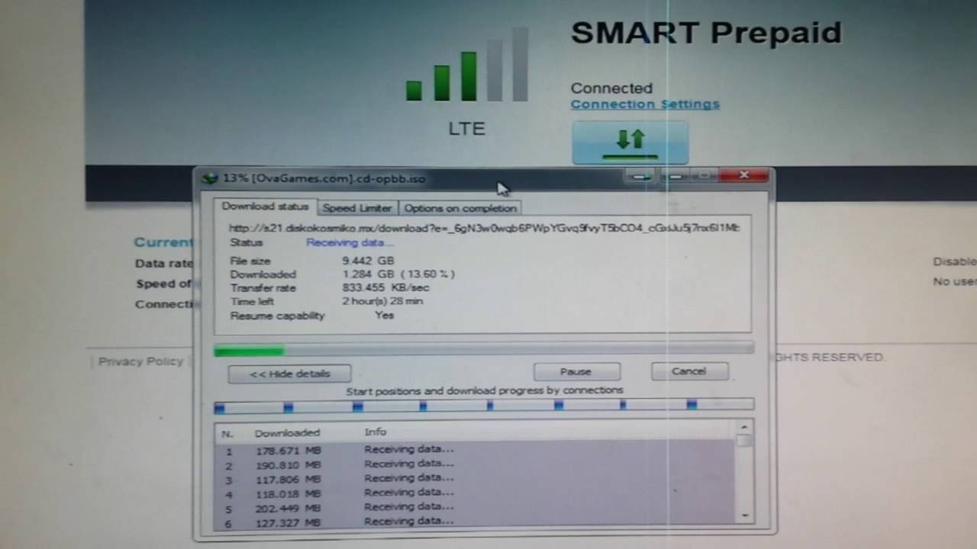Open the Options on completion tab
The image size is (977, 549).
point(460,208)
